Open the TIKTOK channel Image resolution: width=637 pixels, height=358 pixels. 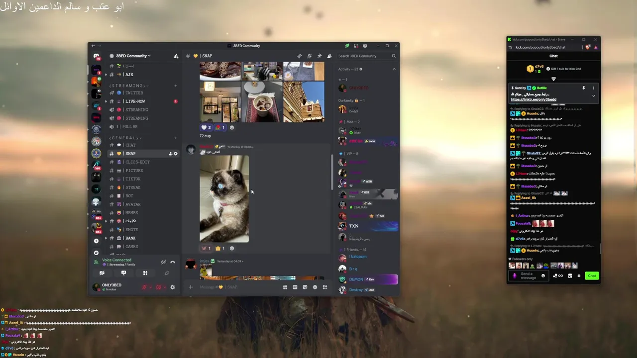(x=142, y=179)
